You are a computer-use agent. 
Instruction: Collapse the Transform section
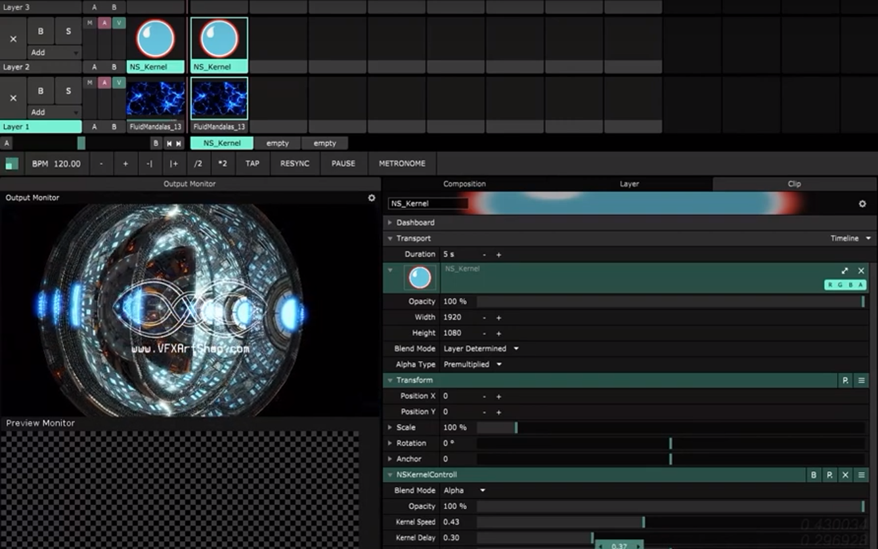pos(390,380)
